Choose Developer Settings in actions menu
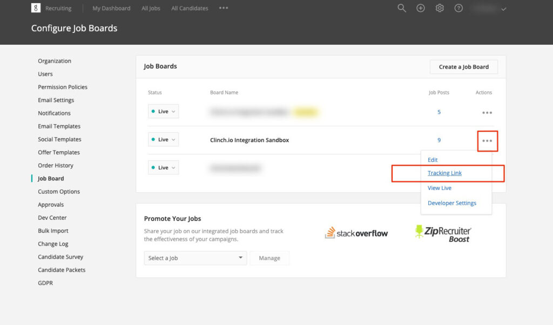 click(x=451, y=203)
